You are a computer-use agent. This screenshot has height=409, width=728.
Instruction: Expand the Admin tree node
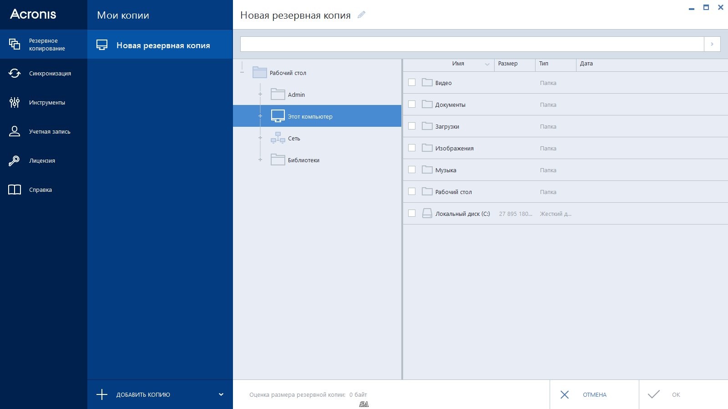[260, 94]
